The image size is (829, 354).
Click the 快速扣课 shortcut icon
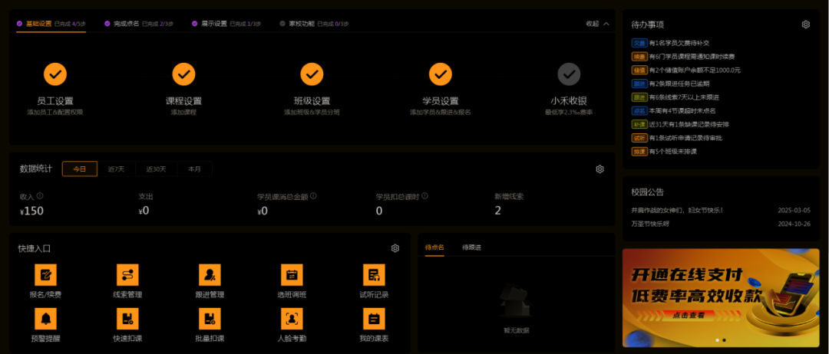point(127,318)
